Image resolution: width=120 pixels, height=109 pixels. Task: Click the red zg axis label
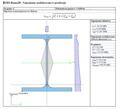pos(49,37)
